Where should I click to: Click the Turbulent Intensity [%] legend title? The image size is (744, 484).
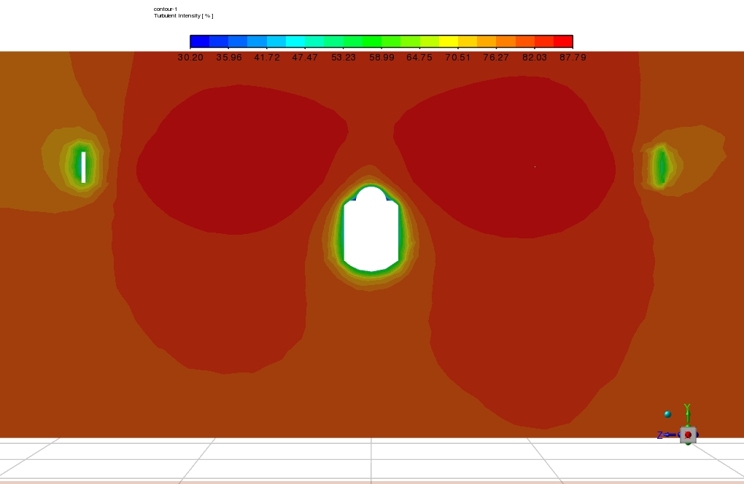(x=184, y=15)
